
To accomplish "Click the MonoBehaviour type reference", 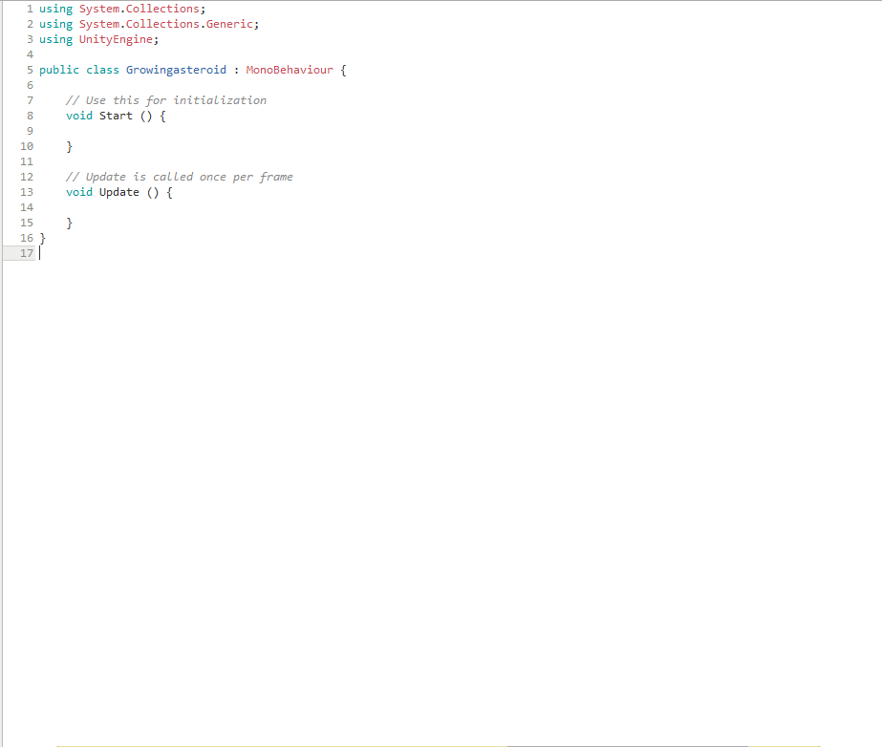I will (x=289, y=69).
